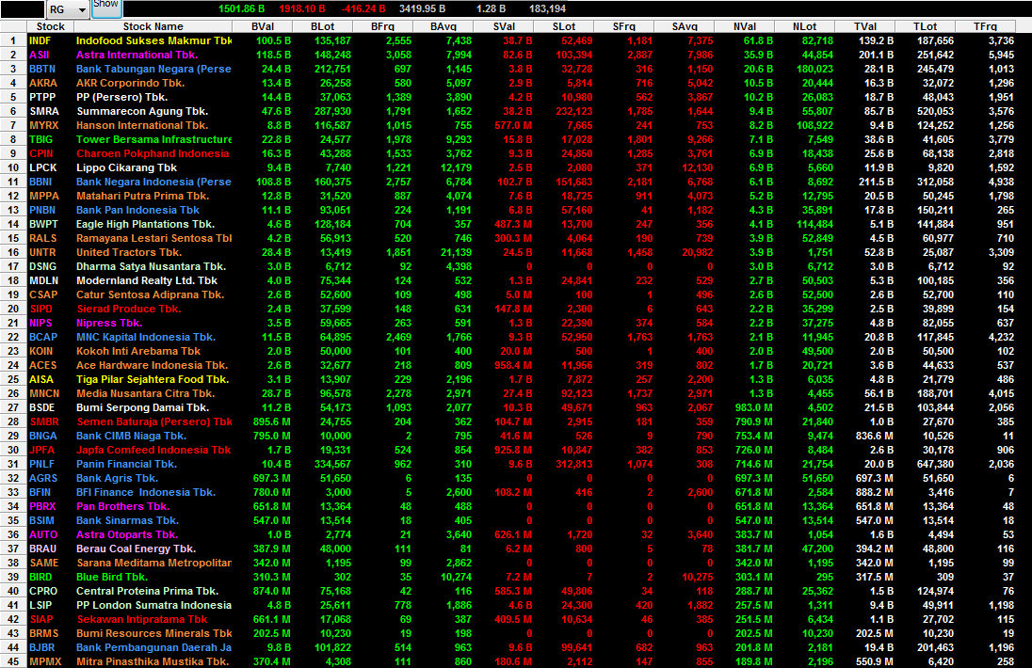
Task: Select the INDF stock code
Action: pos(40,40)
